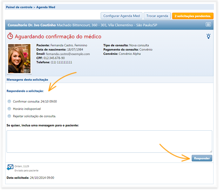Click Enviado pelo paciente label
Viewport: 219px width, 190px height.
coord(26,170)
